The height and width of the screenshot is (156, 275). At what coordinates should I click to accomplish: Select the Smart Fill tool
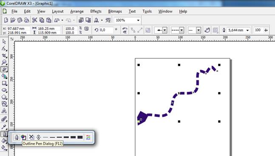pos(4,76)
